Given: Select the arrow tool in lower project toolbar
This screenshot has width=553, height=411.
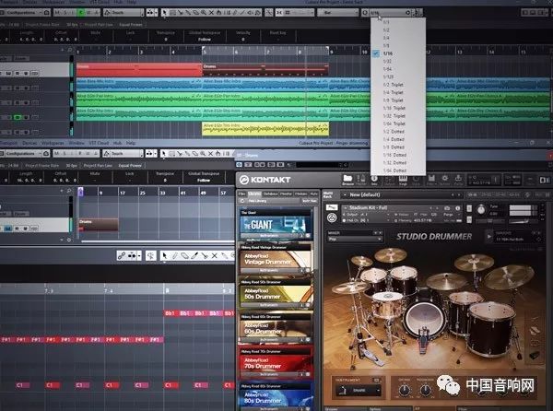Looking at the screenshot, I should click(x=164, y=154).
